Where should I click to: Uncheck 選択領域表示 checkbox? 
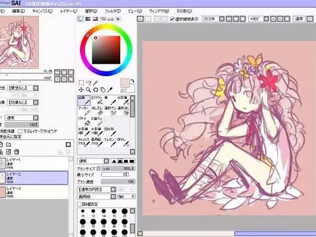[x=172, y=19]
